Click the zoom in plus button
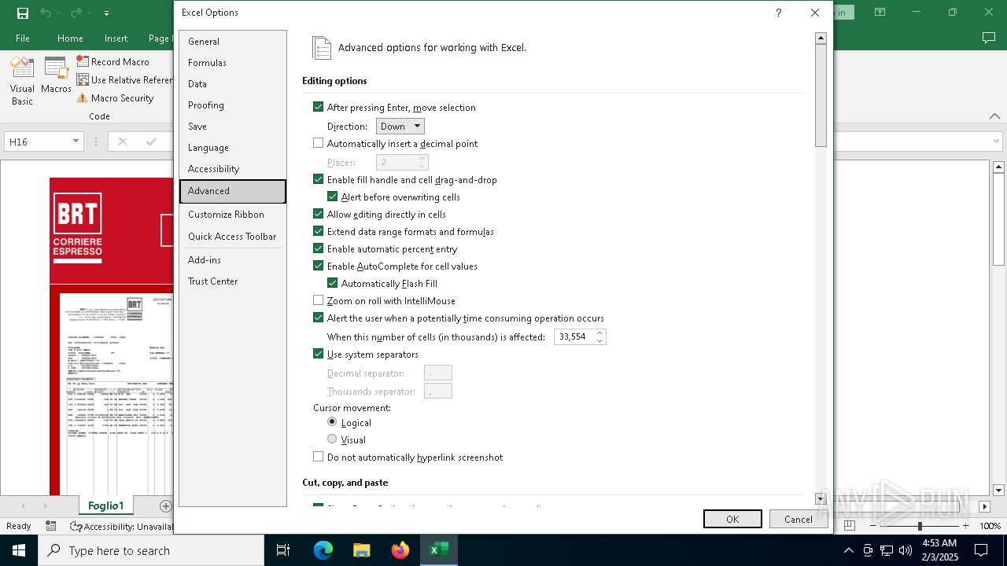1007x566 pixels. tap(966, 526)
